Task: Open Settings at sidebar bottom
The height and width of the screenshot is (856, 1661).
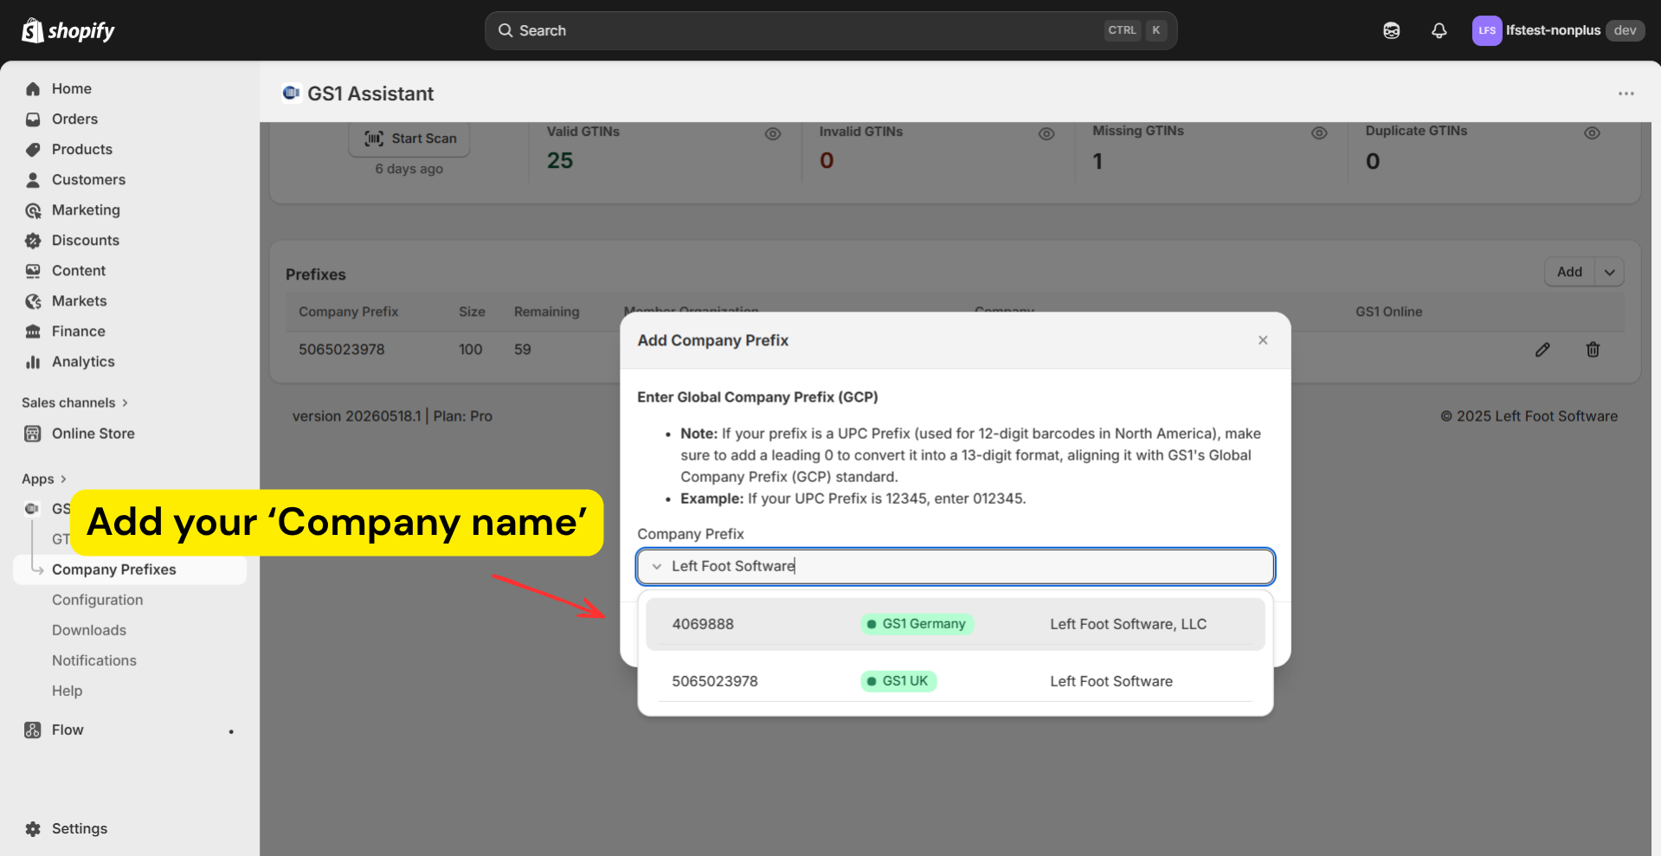Action: click(80, 828)
